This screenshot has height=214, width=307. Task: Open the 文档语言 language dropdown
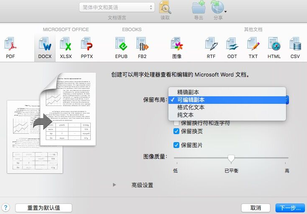[x=117, y=8]
